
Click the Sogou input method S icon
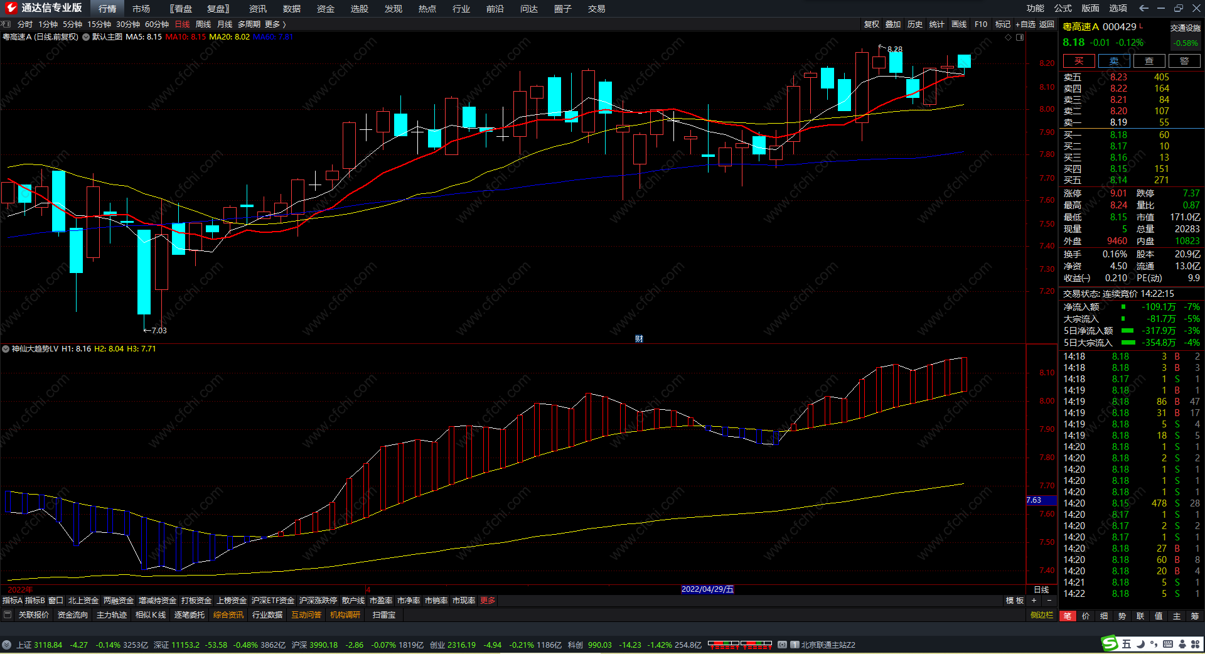(1110, 643)
